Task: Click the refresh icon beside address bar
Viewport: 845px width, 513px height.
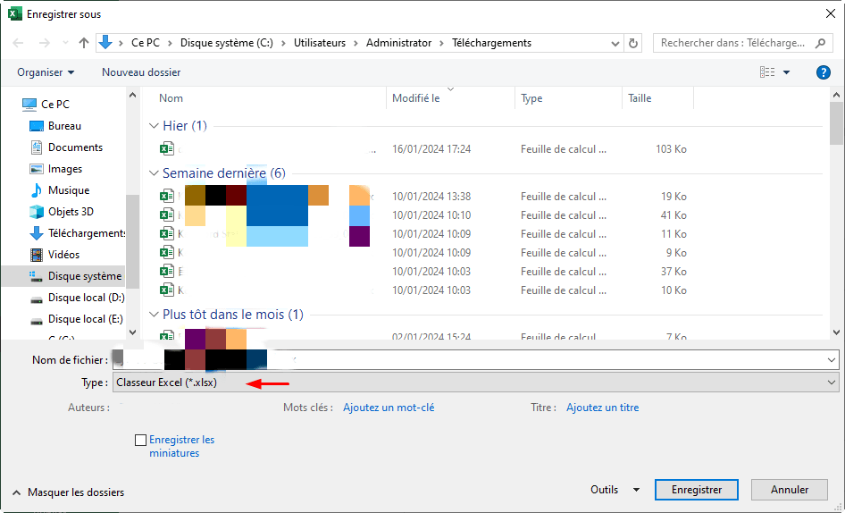Action: pyautogui.click(x=634, y=43)
